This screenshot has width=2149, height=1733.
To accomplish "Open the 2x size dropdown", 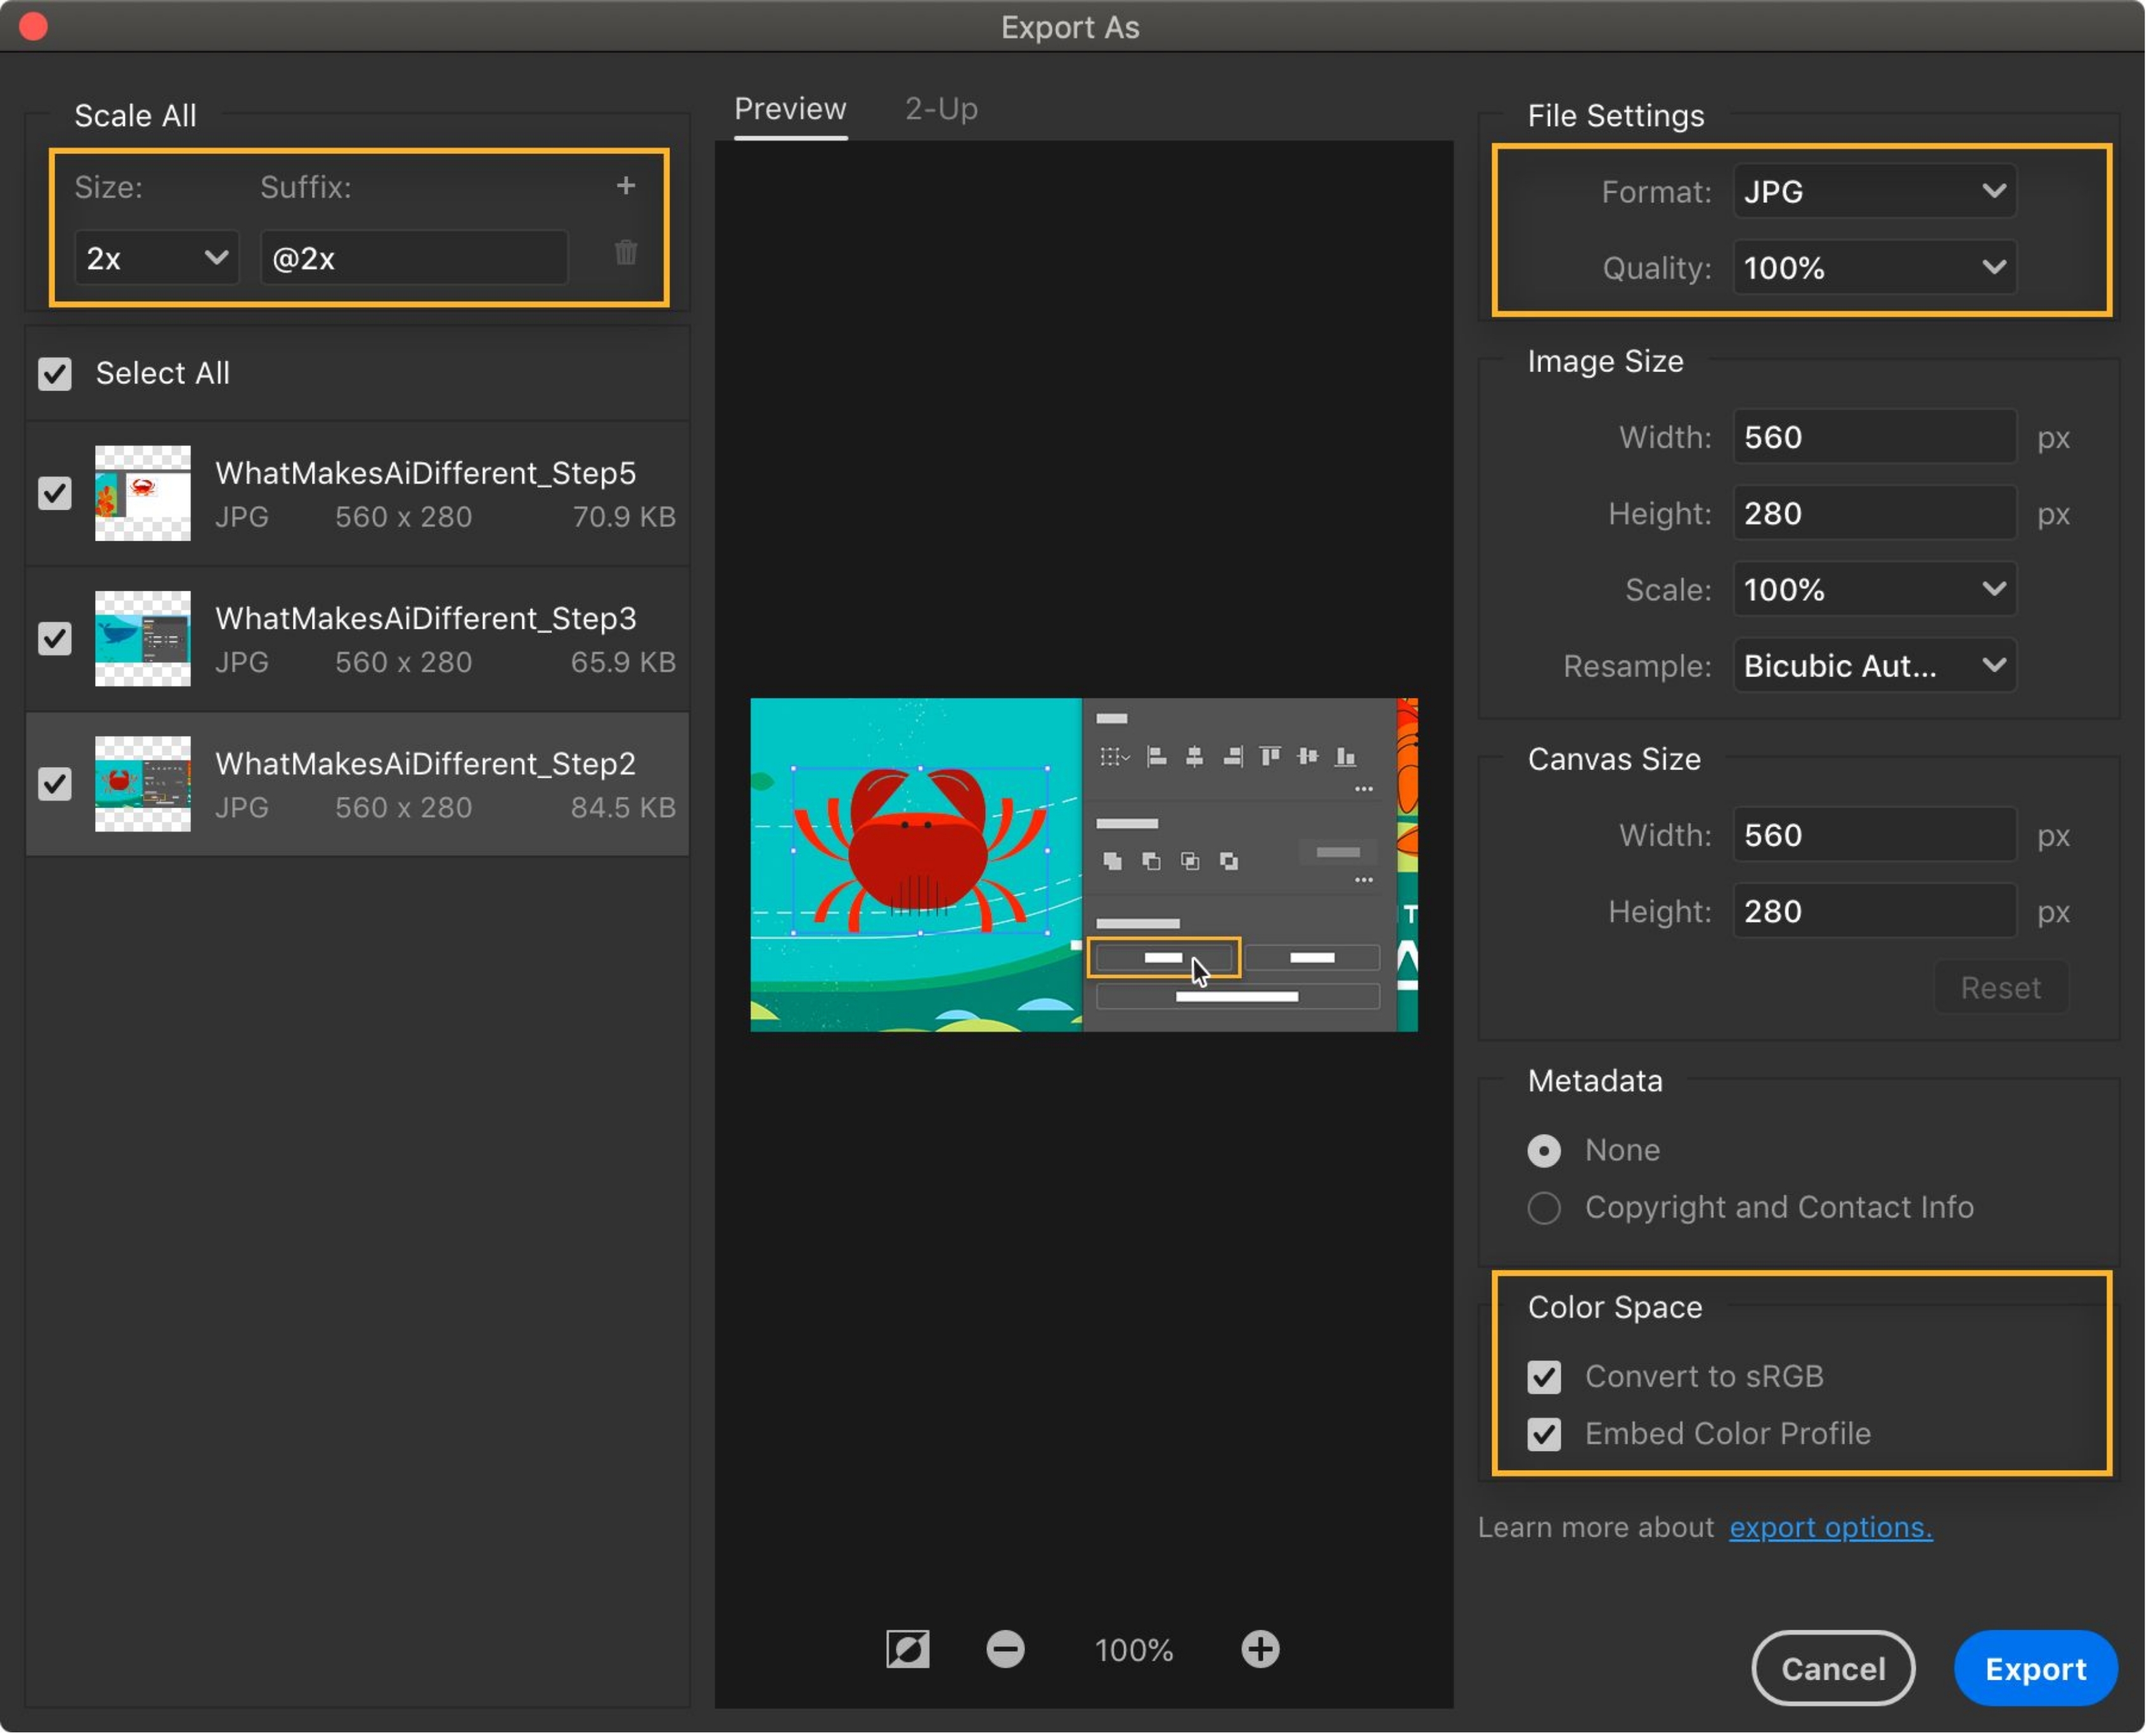I will [x=157, y=259].
